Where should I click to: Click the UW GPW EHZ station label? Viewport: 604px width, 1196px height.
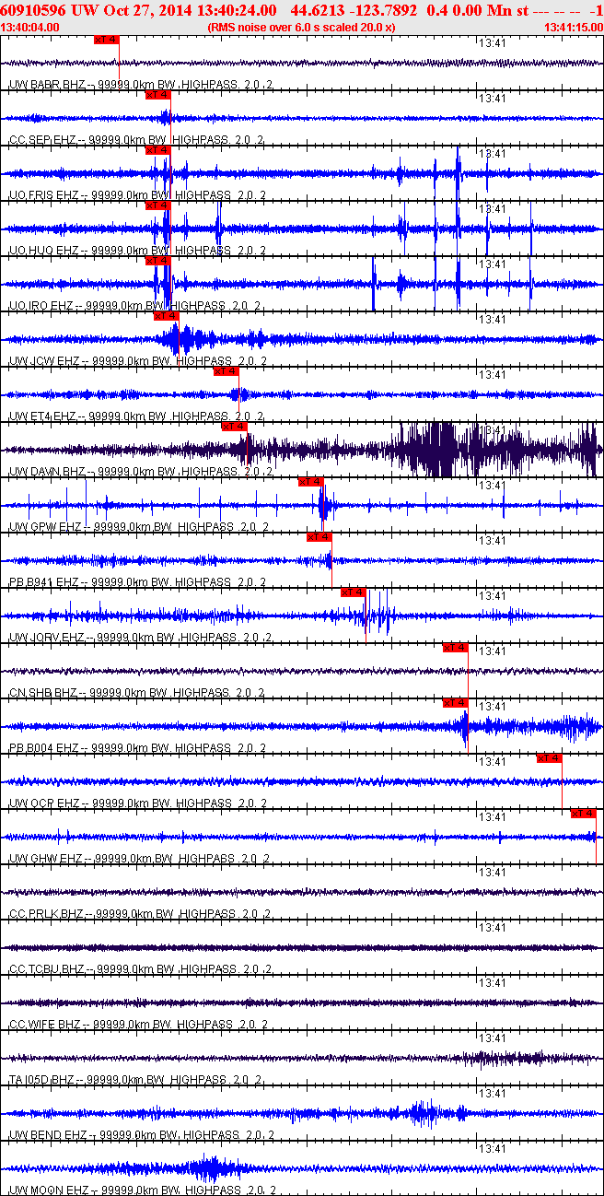click(138, 527)
